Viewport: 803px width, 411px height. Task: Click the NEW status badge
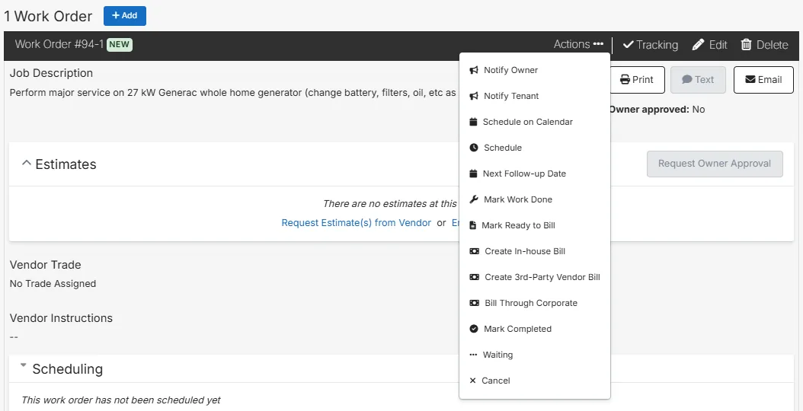pos(120,45)
